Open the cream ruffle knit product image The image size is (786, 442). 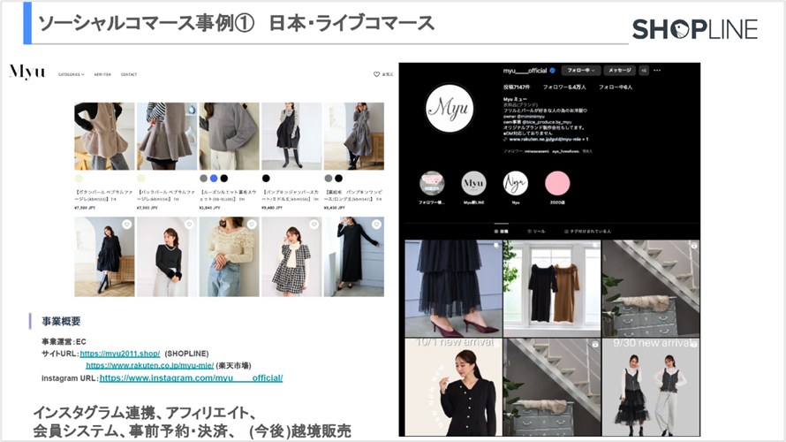coord(229,256)
